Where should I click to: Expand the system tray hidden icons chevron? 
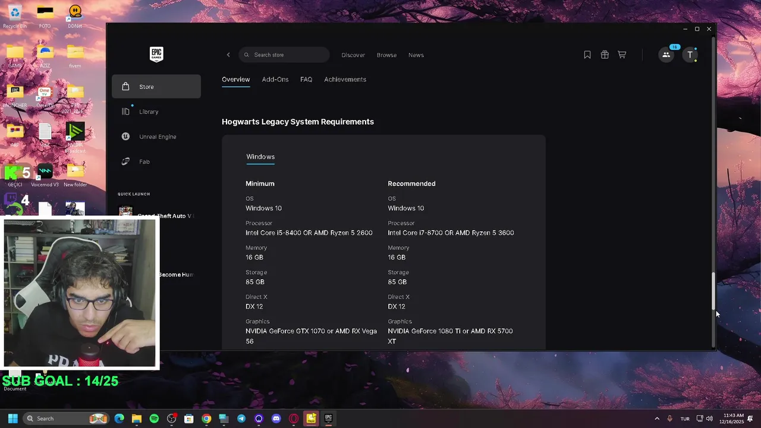[x=657, y=418]
